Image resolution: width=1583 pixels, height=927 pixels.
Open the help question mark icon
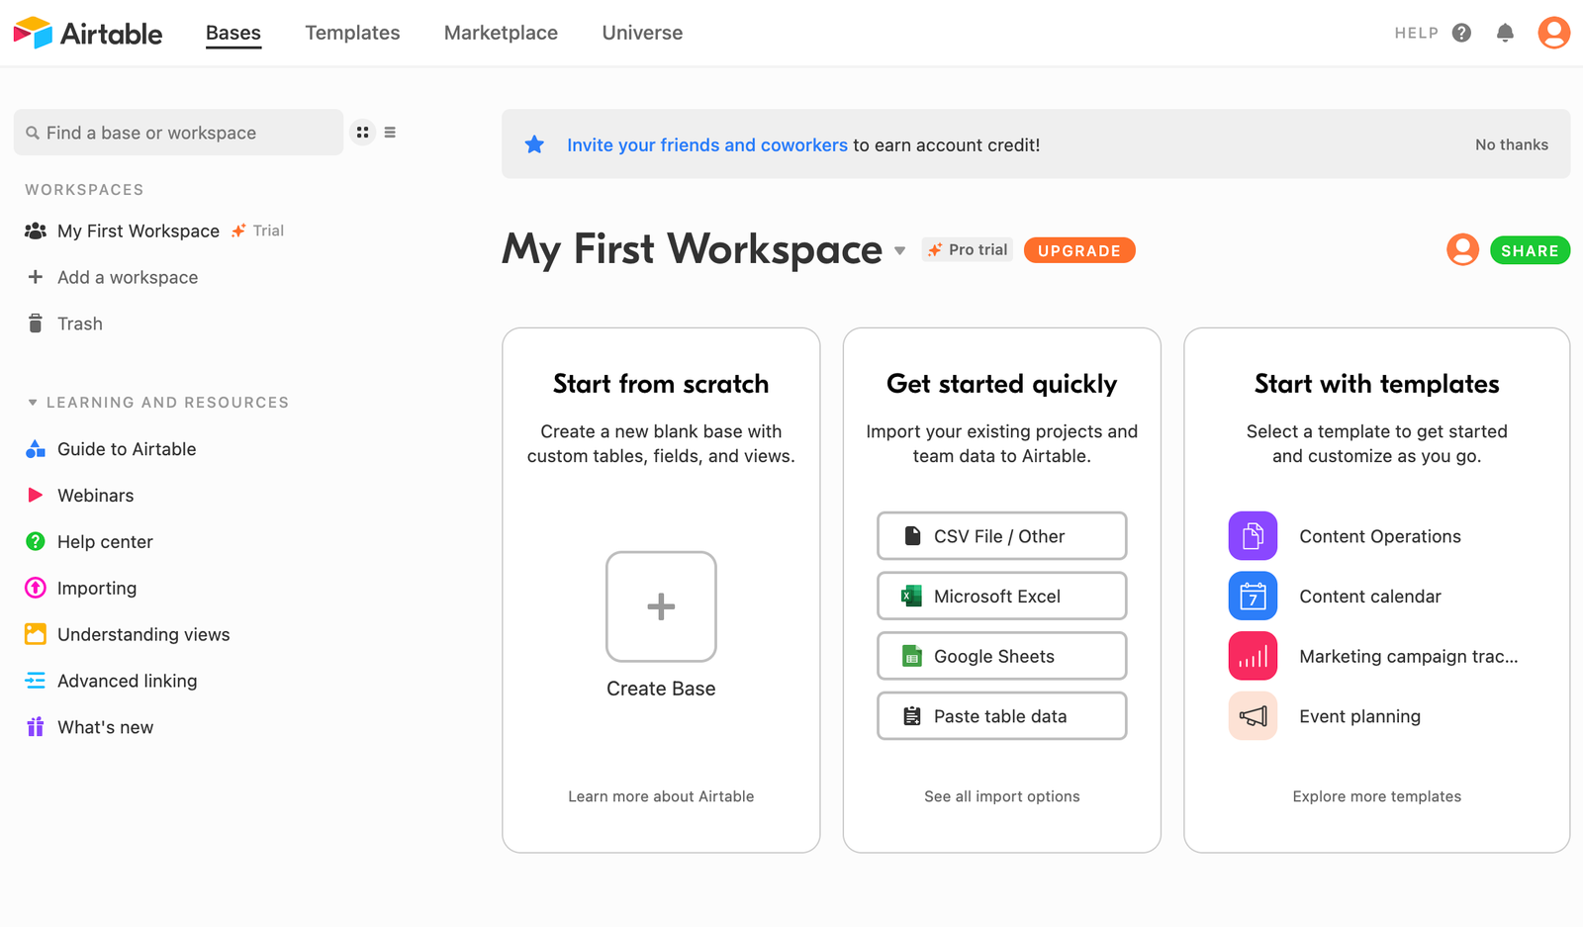[x=1461, y=33]
